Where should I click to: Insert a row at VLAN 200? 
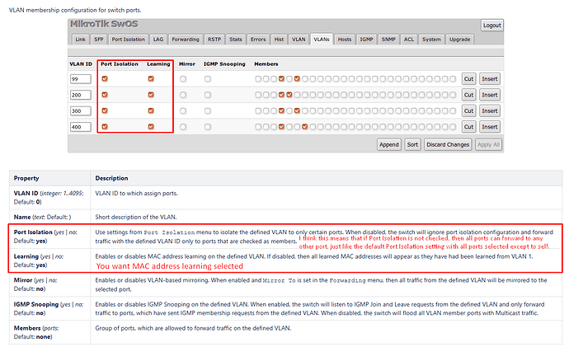coord(490,95)
